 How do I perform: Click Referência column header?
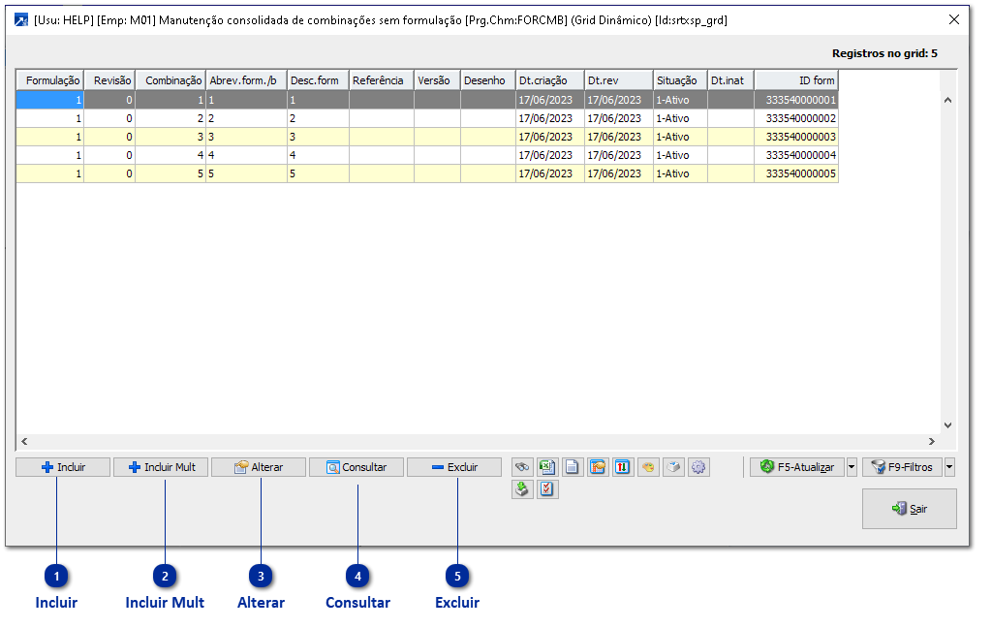382,80
